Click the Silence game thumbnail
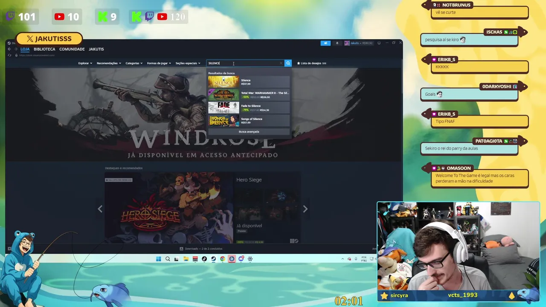The image size is (546, 307). [224, 82]
